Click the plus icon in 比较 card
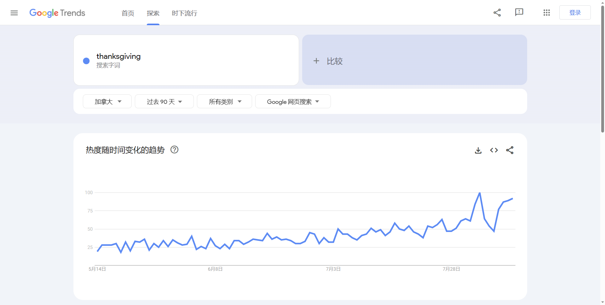This screenshot has height=305, width=605. coord(316,61)
